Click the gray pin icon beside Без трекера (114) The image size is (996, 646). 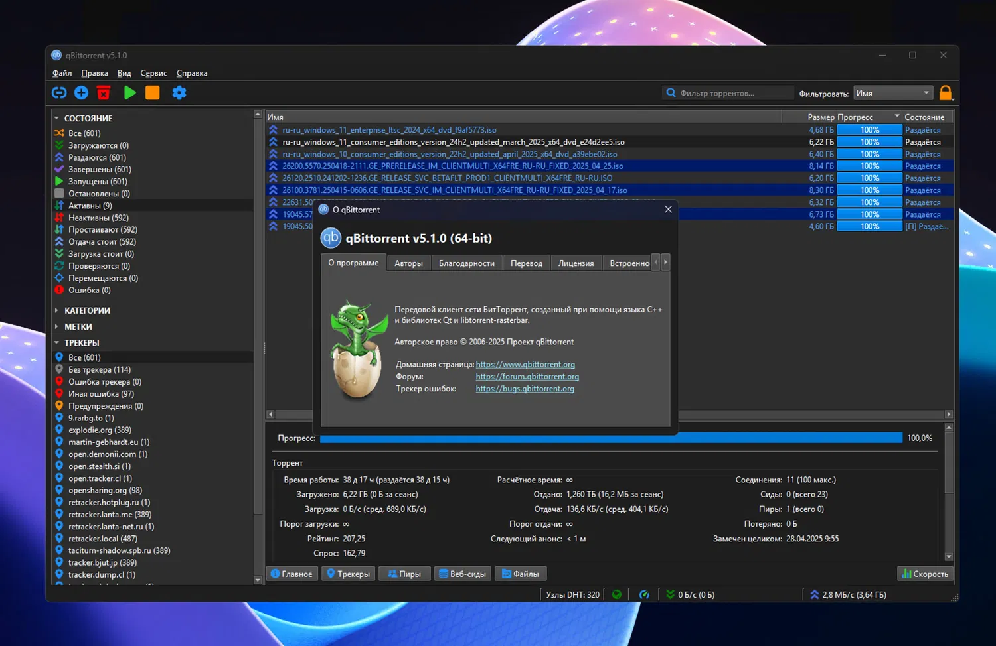tap(59, 369)
